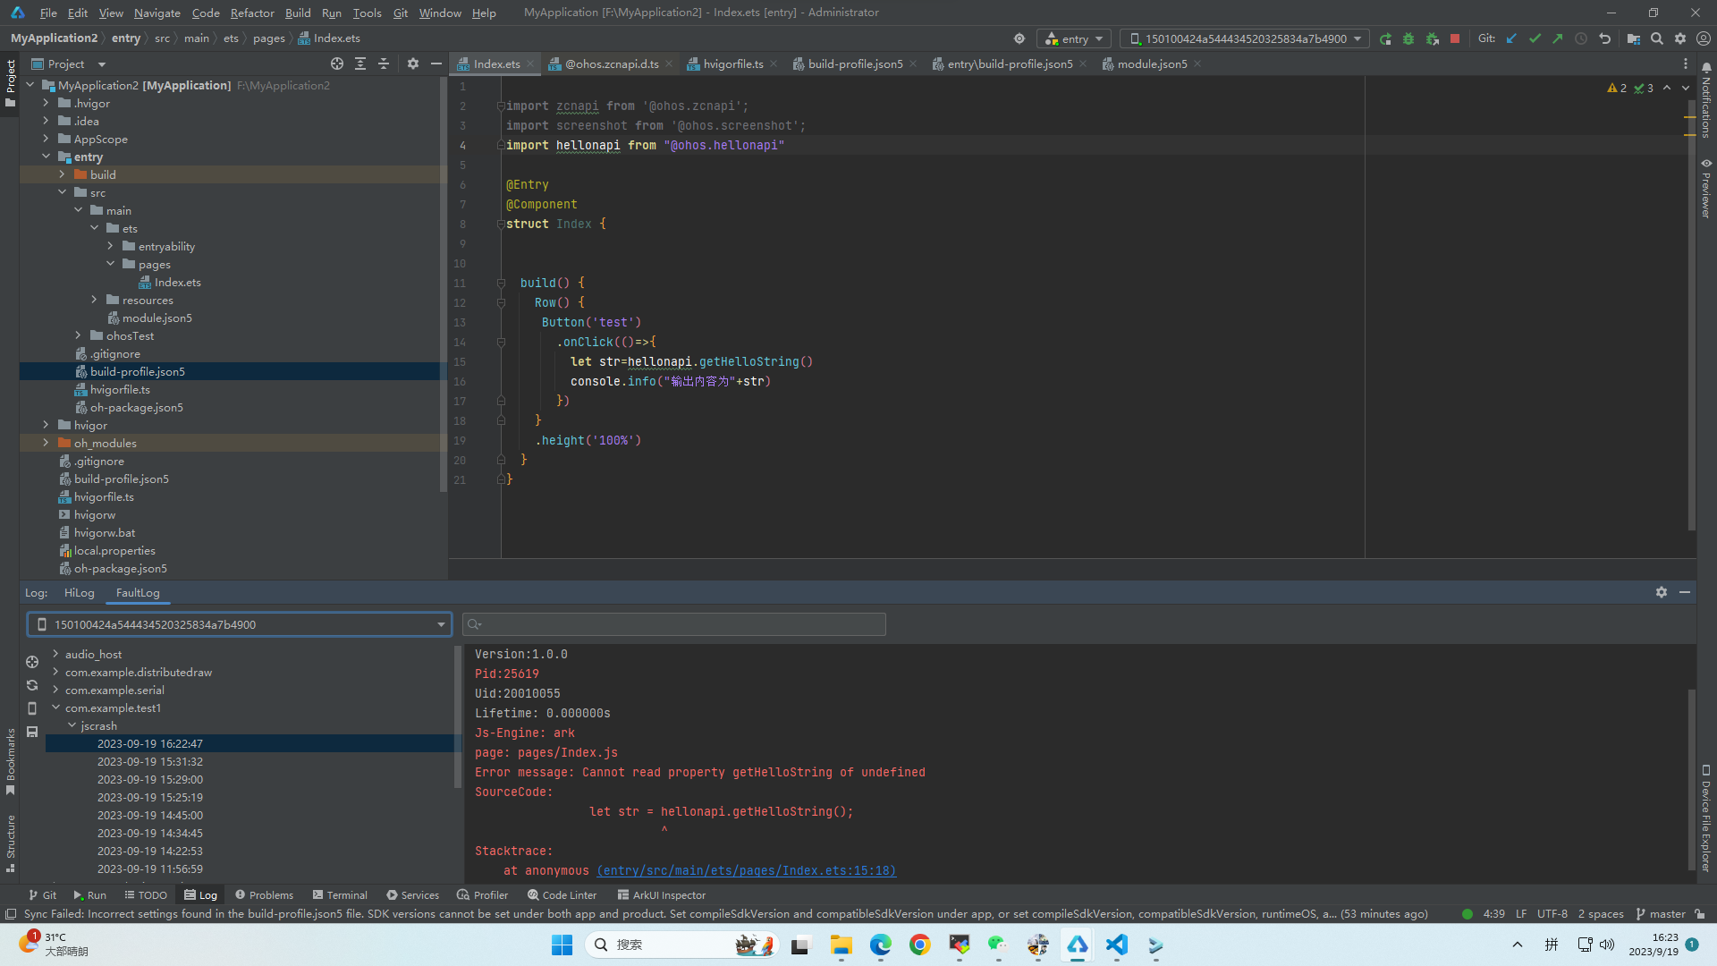Screen dimensions: 1717x966
Task: Run the app in debug mode
Action: point(1408,38)
